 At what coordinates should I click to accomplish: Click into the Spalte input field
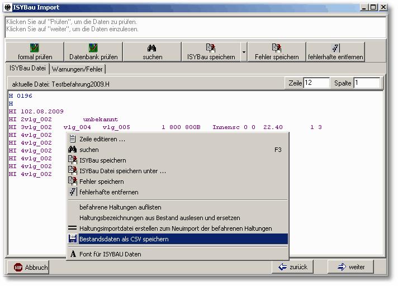(366, 83)
